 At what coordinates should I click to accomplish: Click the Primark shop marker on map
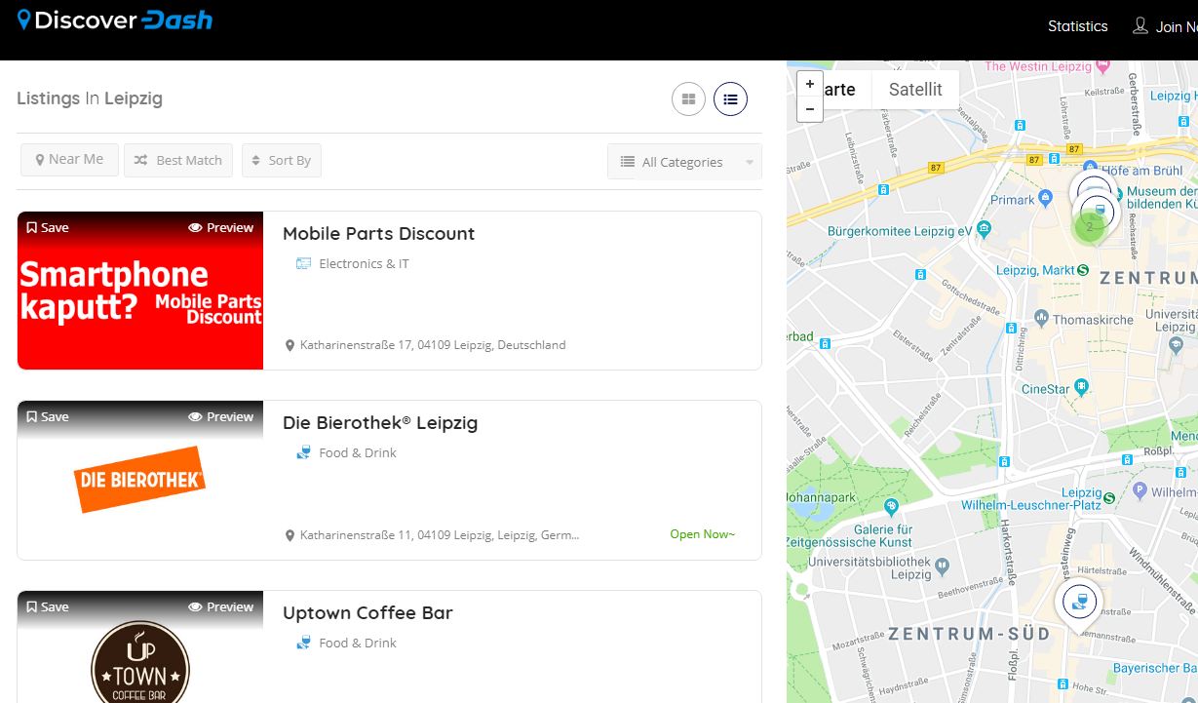(1046, 198)
